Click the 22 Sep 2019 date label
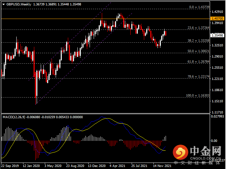This screenshot has height=169, width=226. (x=10, y=166)
